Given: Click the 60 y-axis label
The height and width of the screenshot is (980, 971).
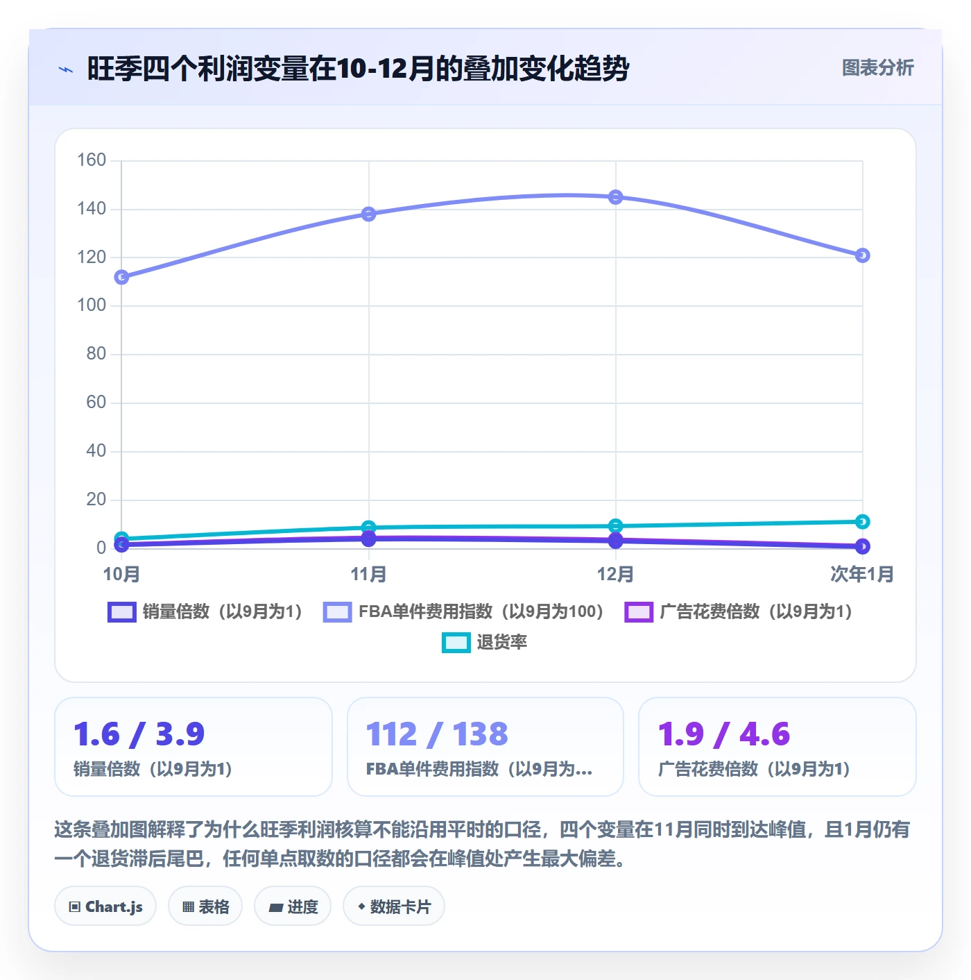Looking at the screenshot, I should point(96,403).
